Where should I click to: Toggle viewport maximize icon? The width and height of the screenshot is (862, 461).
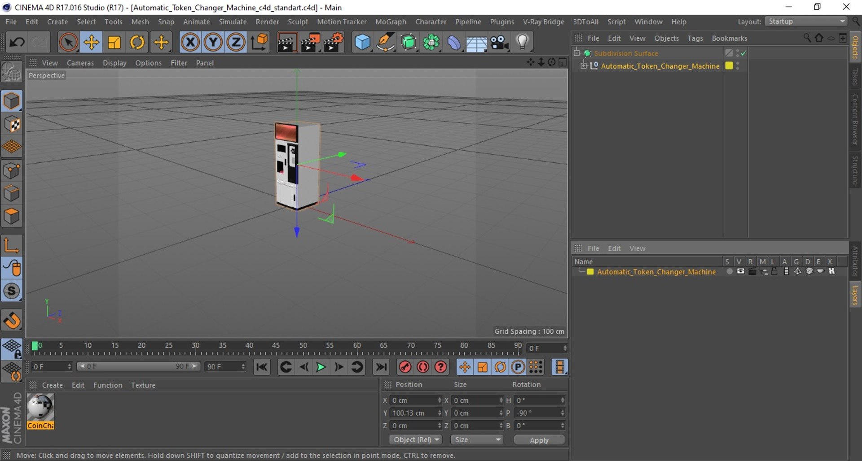(x=563, y=62)
